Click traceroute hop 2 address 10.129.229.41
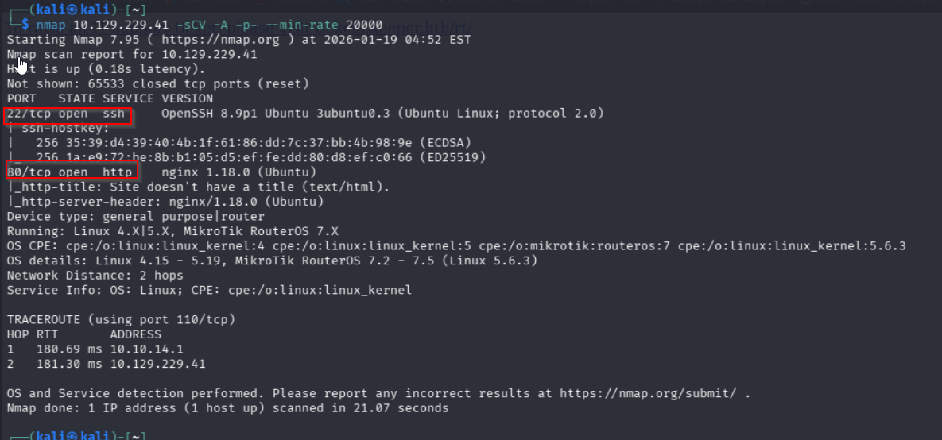The image size is (942, 440). coord(157,364)
